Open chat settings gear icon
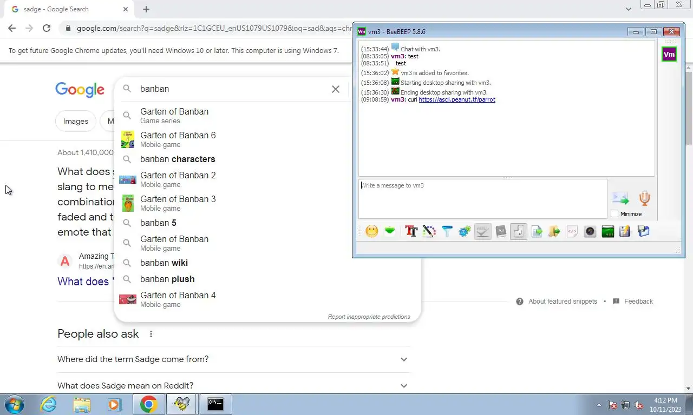The width and height of the screenshot is (693, 415). 465,231
